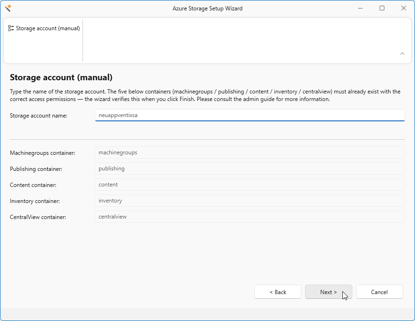Click the CentralView container field
Viewport: 415px width, 321px height.
[x=249, y=217]
